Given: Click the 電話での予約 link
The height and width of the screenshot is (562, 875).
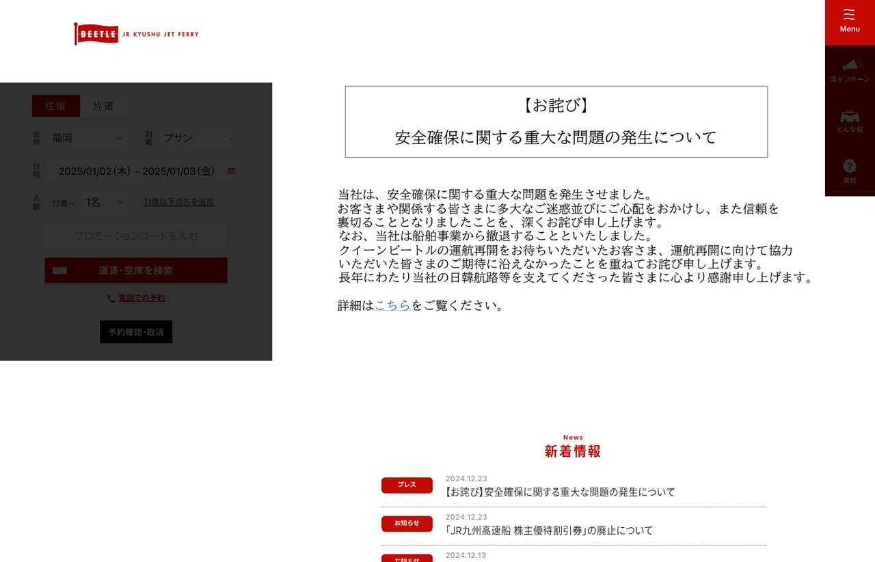Looking at the screenshot, I should tap(142, 298).
